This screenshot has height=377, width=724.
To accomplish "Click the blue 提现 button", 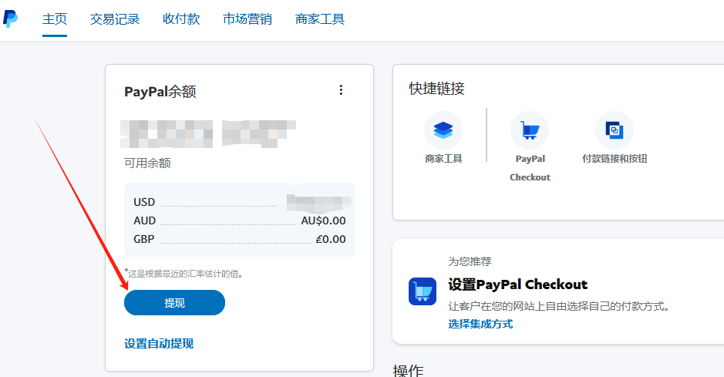I will tap(174, 303).
